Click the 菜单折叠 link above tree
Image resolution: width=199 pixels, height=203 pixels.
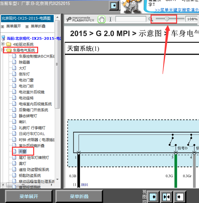click(x=38, y=26)
